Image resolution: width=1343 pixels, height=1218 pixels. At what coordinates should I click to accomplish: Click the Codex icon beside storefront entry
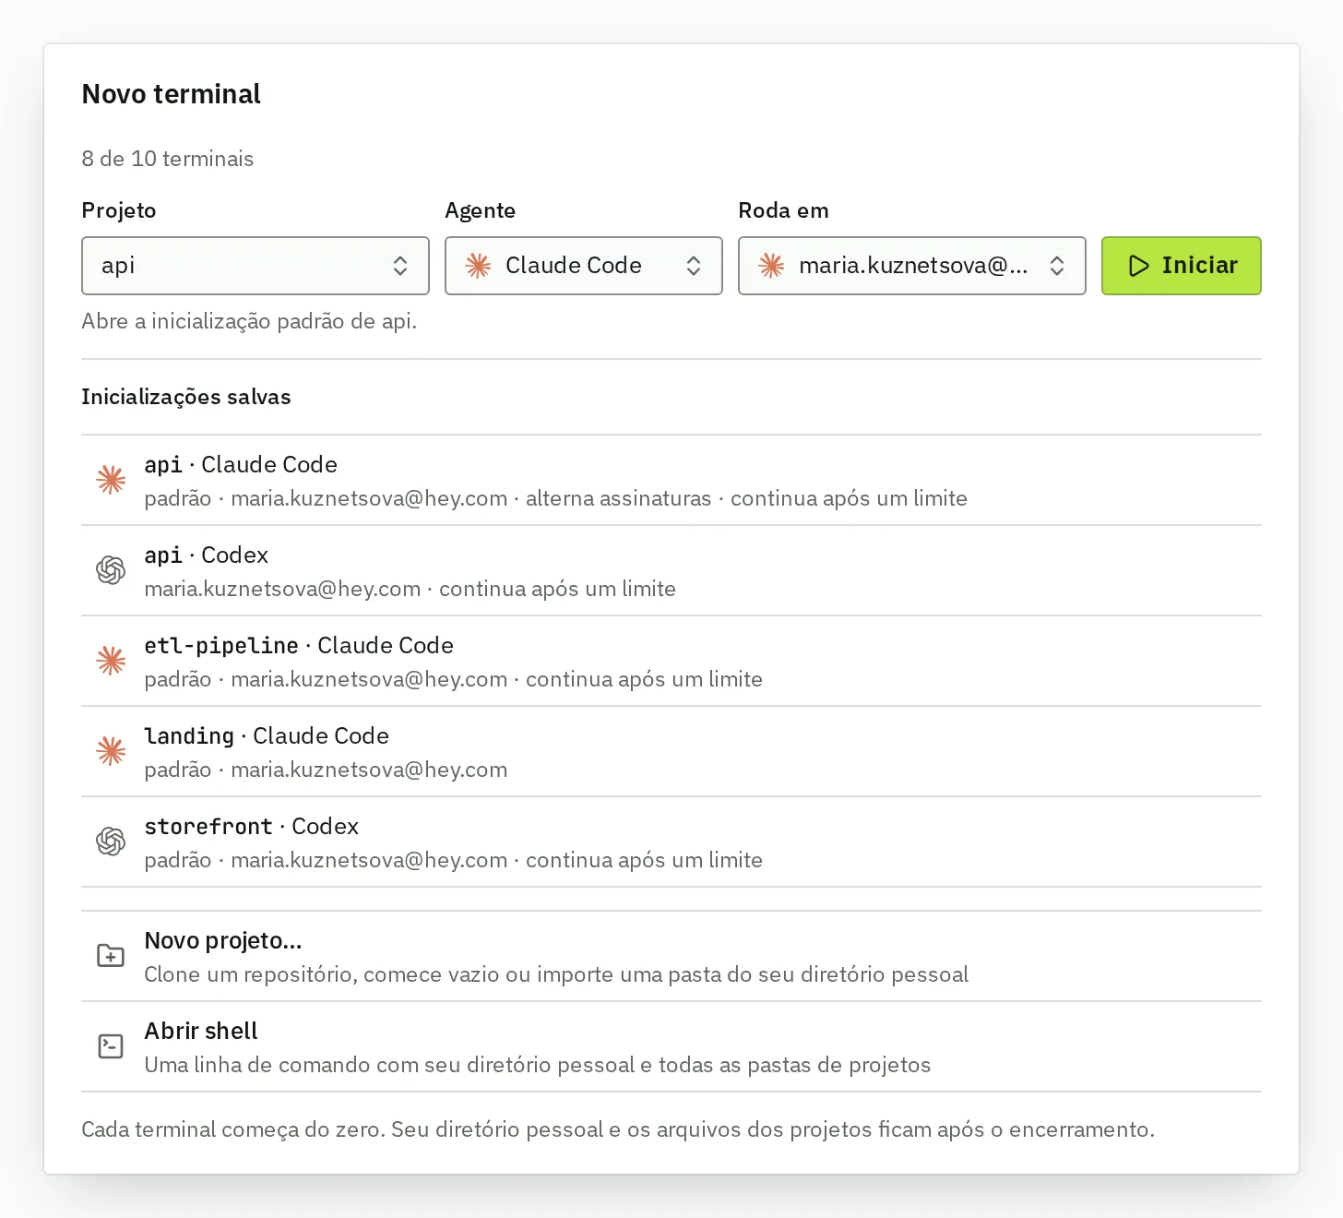pos(111,842)
